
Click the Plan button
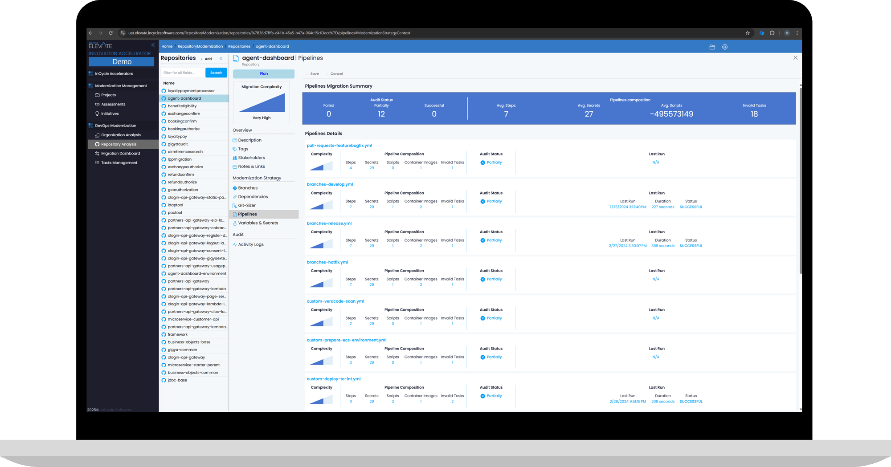point(264,74)
